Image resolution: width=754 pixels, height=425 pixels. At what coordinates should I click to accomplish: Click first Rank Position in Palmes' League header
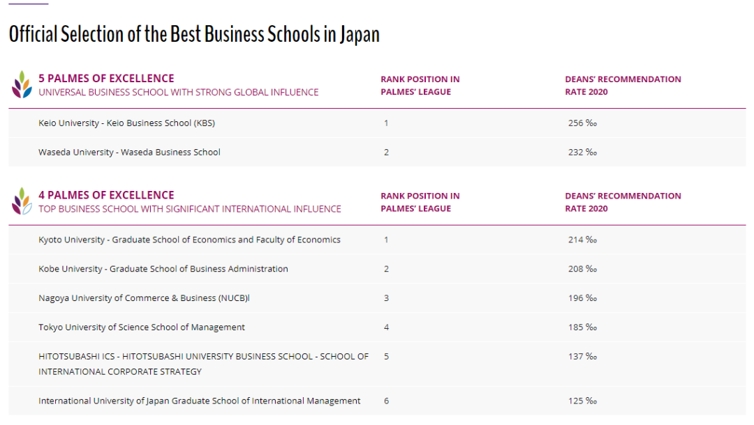(x=420, y=86)
